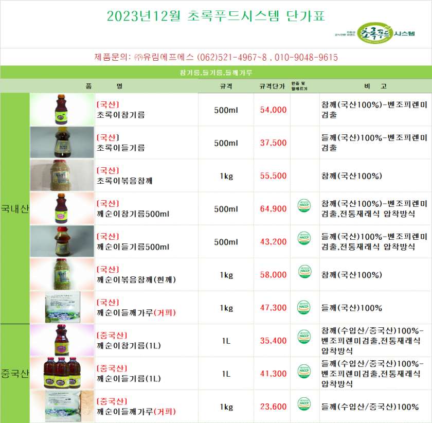Click HACCP mark in 깨순이들기름(1L) row
The image size is (432, 423).
point(304,371)
